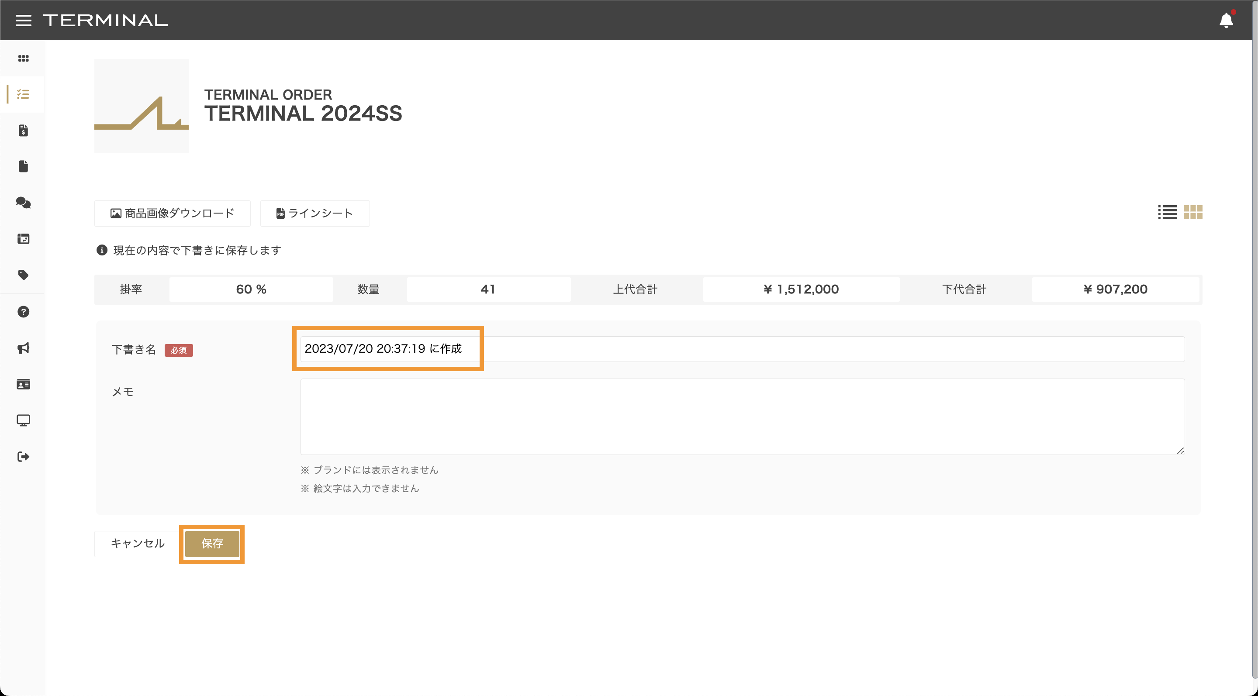Click the TERMINAL brand logo thumbnail

click(141, 106)
